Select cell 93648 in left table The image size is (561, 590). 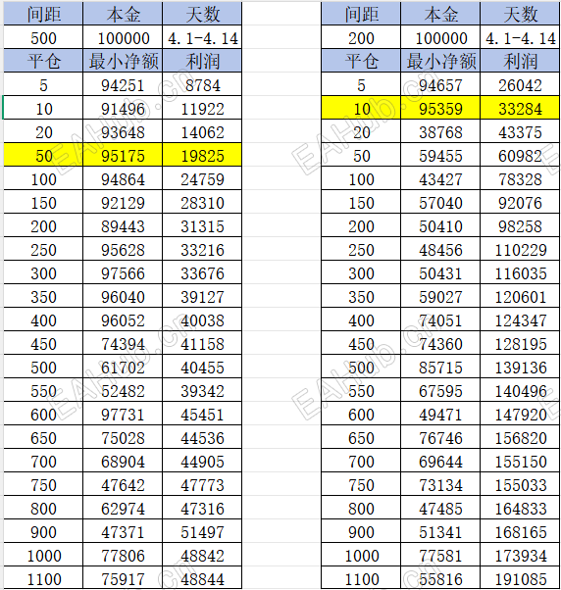click(x=123, y=131)
